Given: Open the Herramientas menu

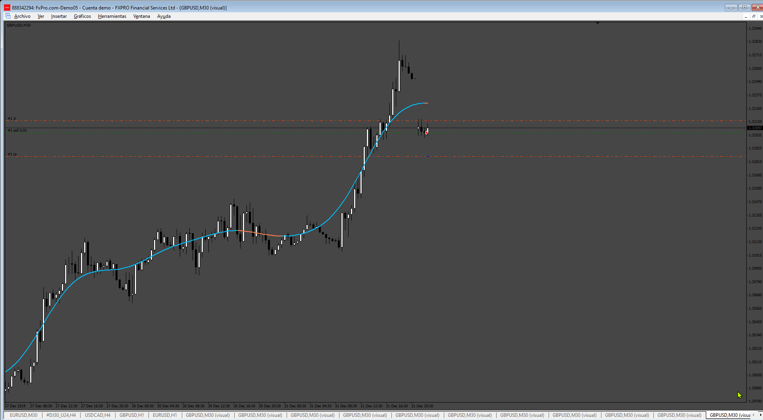Looking at the screenshot, I should (112, 16).
